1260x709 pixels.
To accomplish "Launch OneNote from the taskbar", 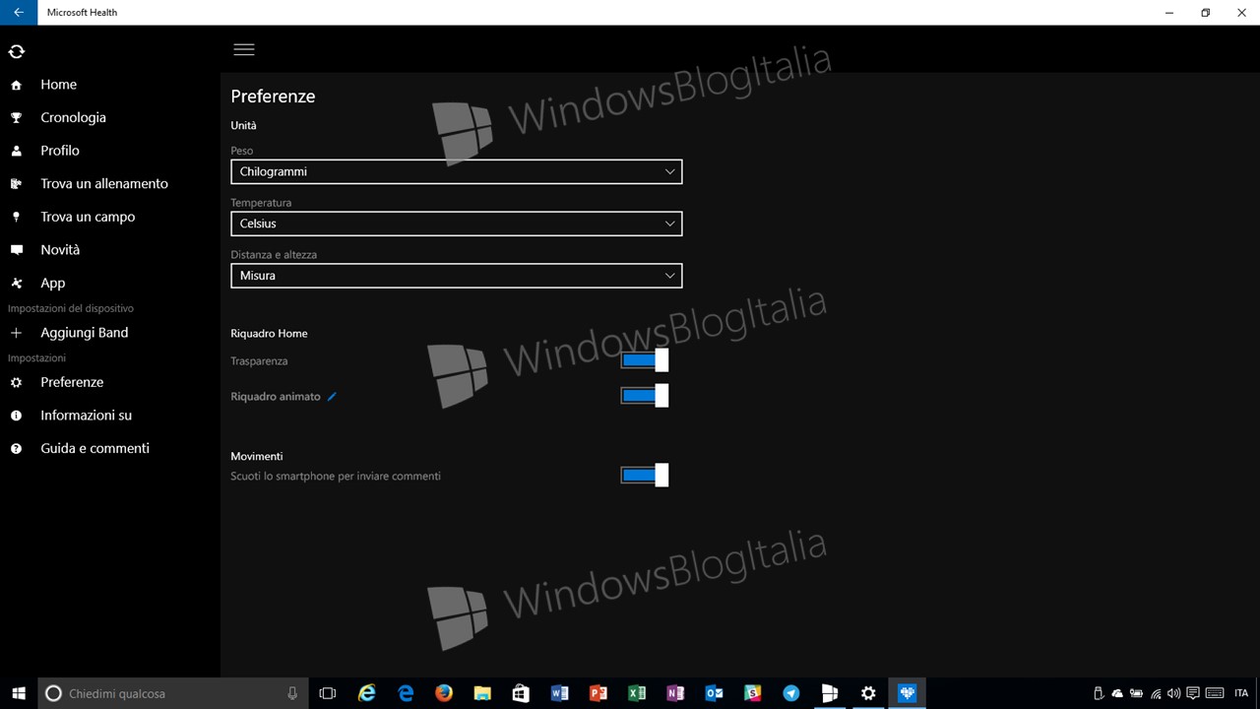I will [x=674, y=693].
